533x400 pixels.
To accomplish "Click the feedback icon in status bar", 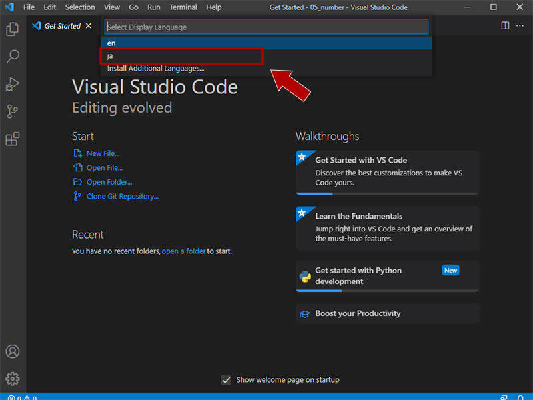I will [x=504, y=397].
